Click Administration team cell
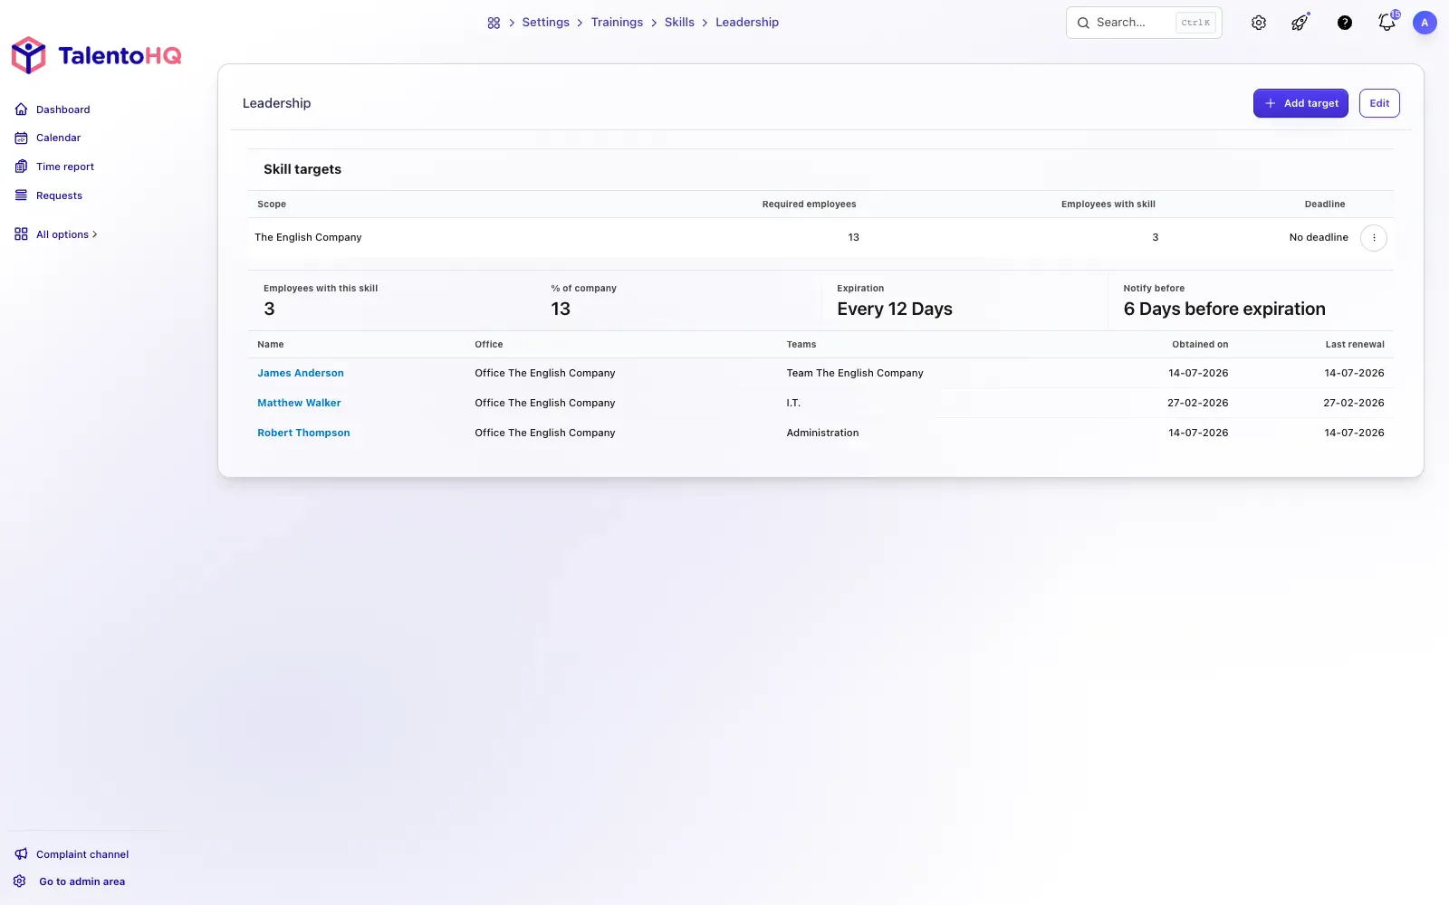The image size is (1449, 905). [x=822, y=433]
